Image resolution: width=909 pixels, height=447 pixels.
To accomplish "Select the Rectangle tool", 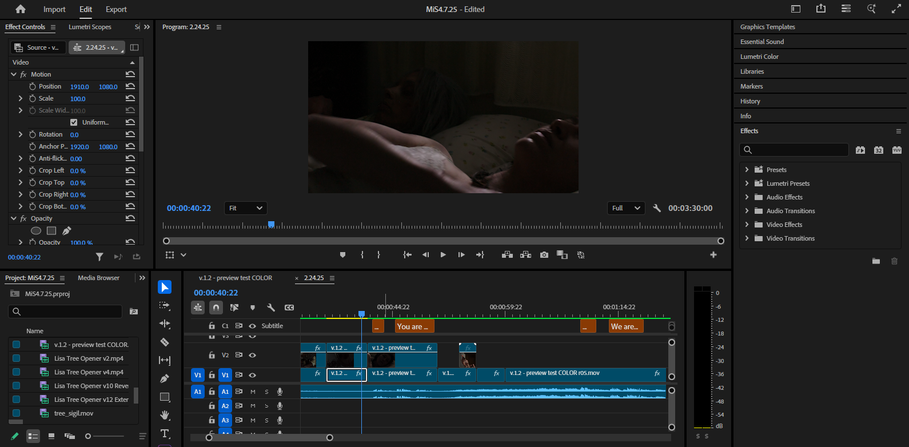I will click(165, 397).
